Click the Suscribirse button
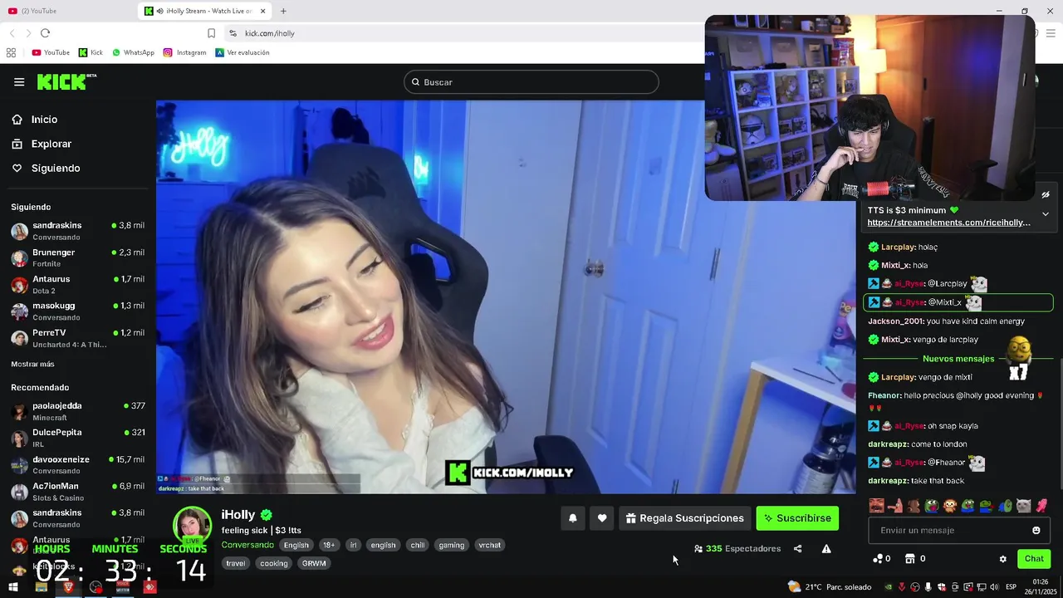 click(x=797, y=518)
